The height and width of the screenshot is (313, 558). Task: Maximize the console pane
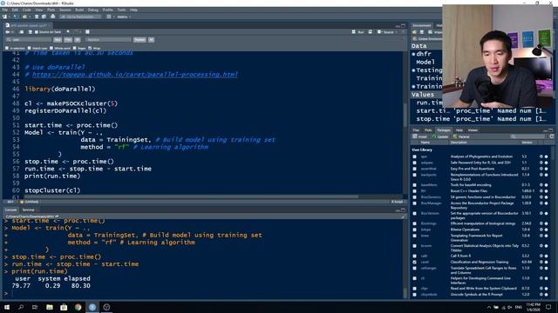403,210
